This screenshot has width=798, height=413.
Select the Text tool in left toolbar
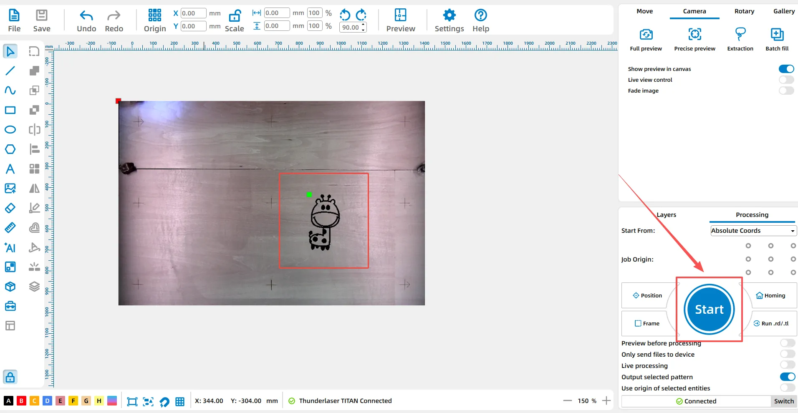[x=10, y=169]
